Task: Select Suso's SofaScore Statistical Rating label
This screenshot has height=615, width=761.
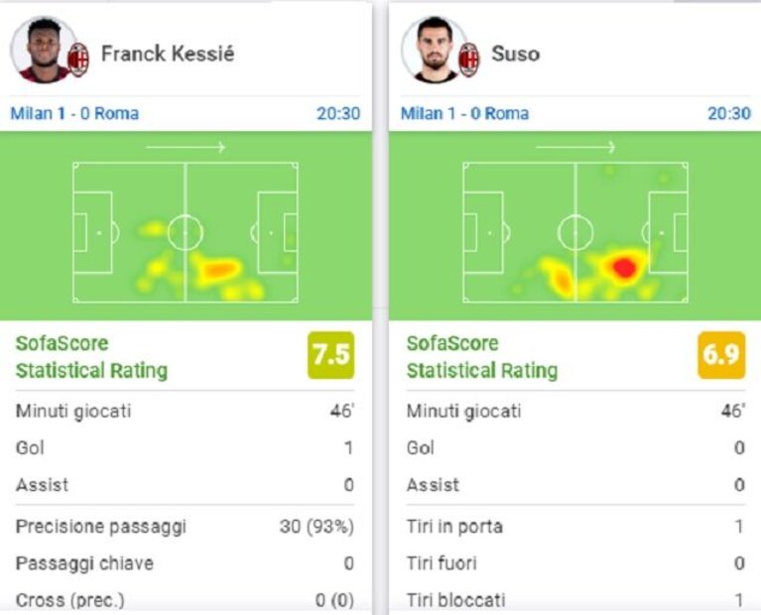Action: tap(482, 357)
